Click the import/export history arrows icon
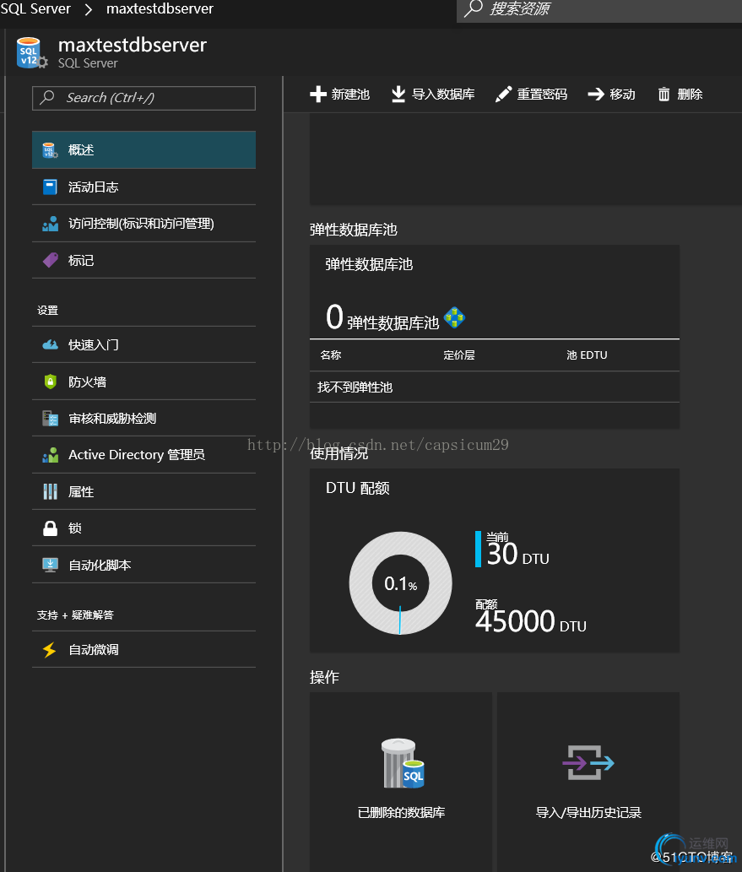The height and width of the screenshot is (872, 742). pos(588,763)
